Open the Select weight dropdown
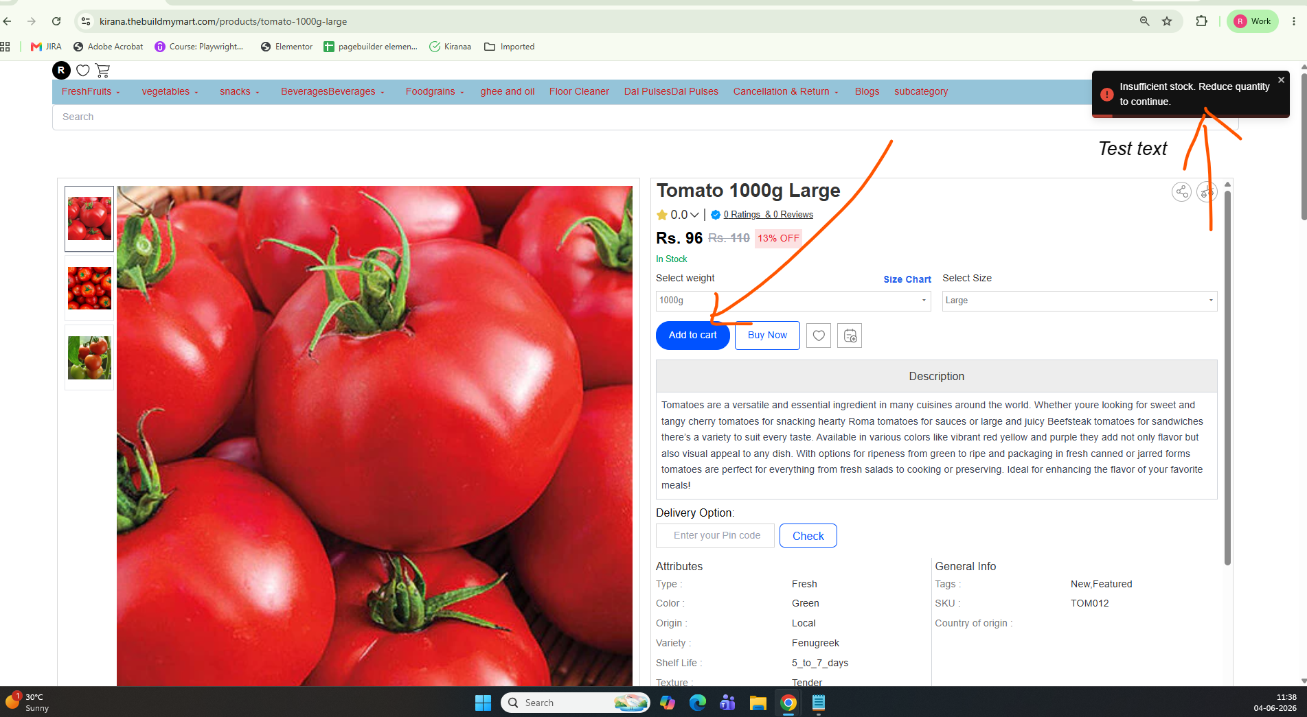The width and height of the screenshot is (1307, 717). click(793, 301)
